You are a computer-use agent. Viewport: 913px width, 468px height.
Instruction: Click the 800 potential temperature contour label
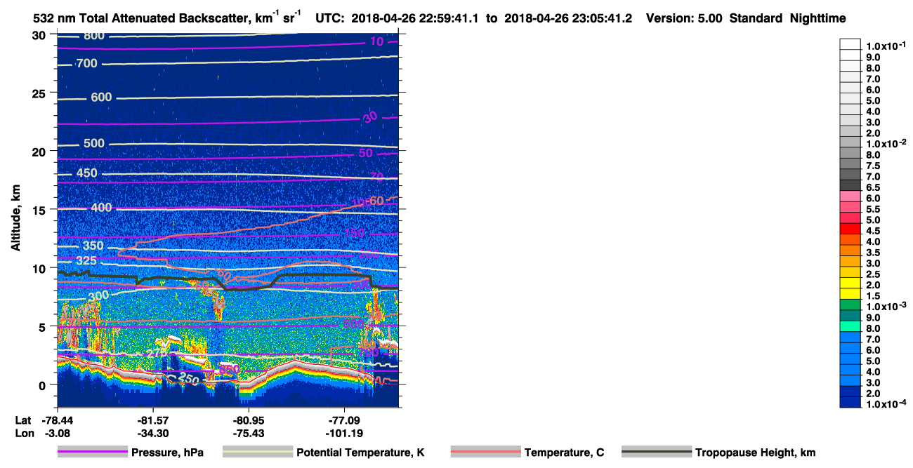[x=94, y=36]
